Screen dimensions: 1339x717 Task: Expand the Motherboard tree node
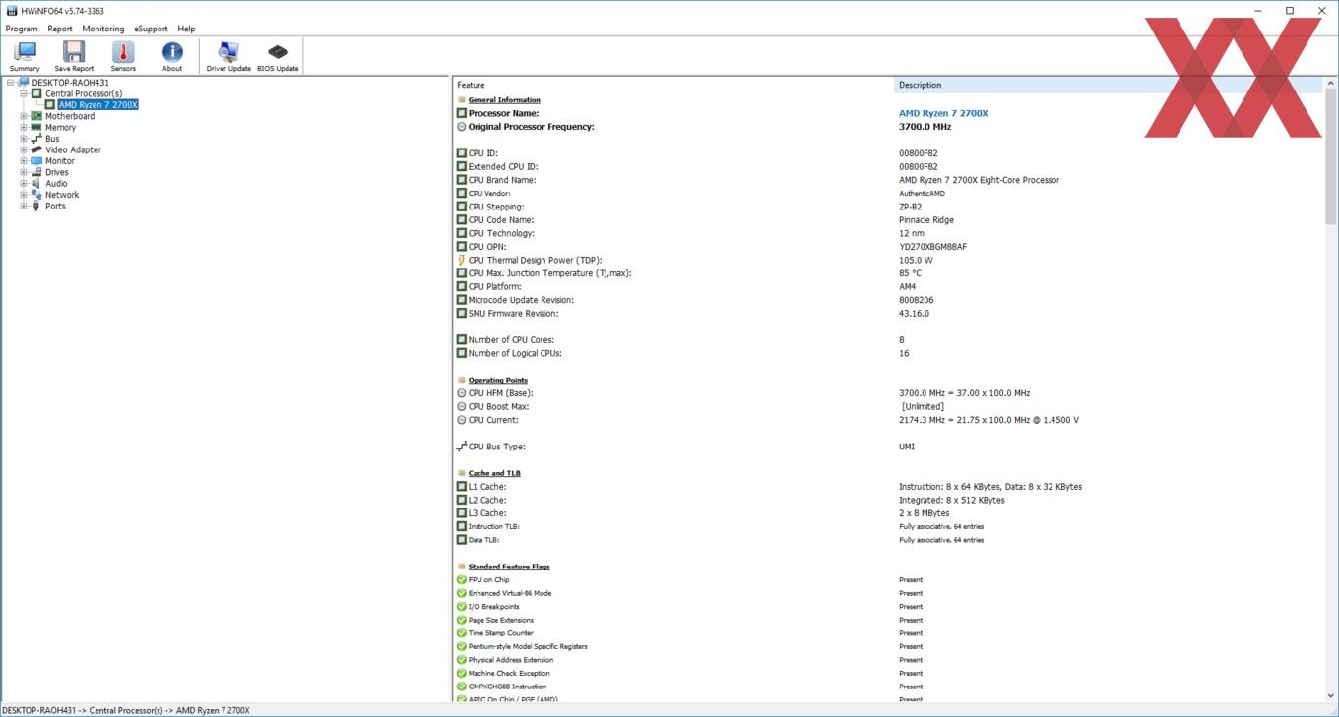tap(24, 116)
